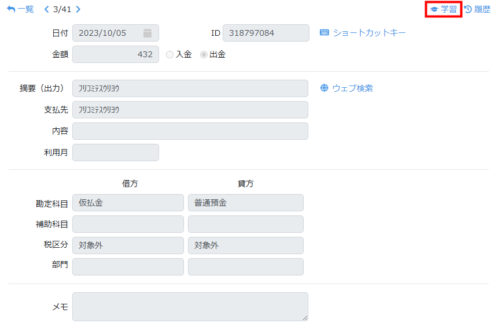Click the ショートカットキー link text

pos(369,33)
